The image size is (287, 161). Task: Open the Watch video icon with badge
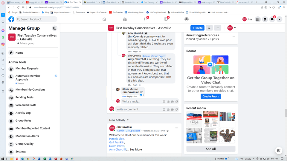pos(166,19)
